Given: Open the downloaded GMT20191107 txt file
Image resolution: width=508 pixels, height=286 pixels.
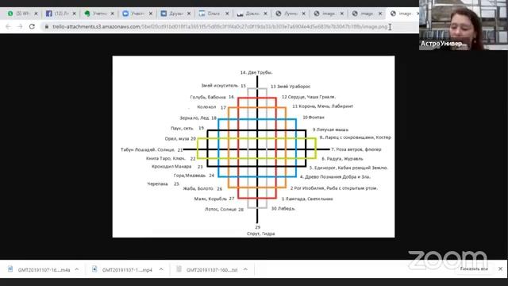Looking at the screenshot, I should click(212, 270).
